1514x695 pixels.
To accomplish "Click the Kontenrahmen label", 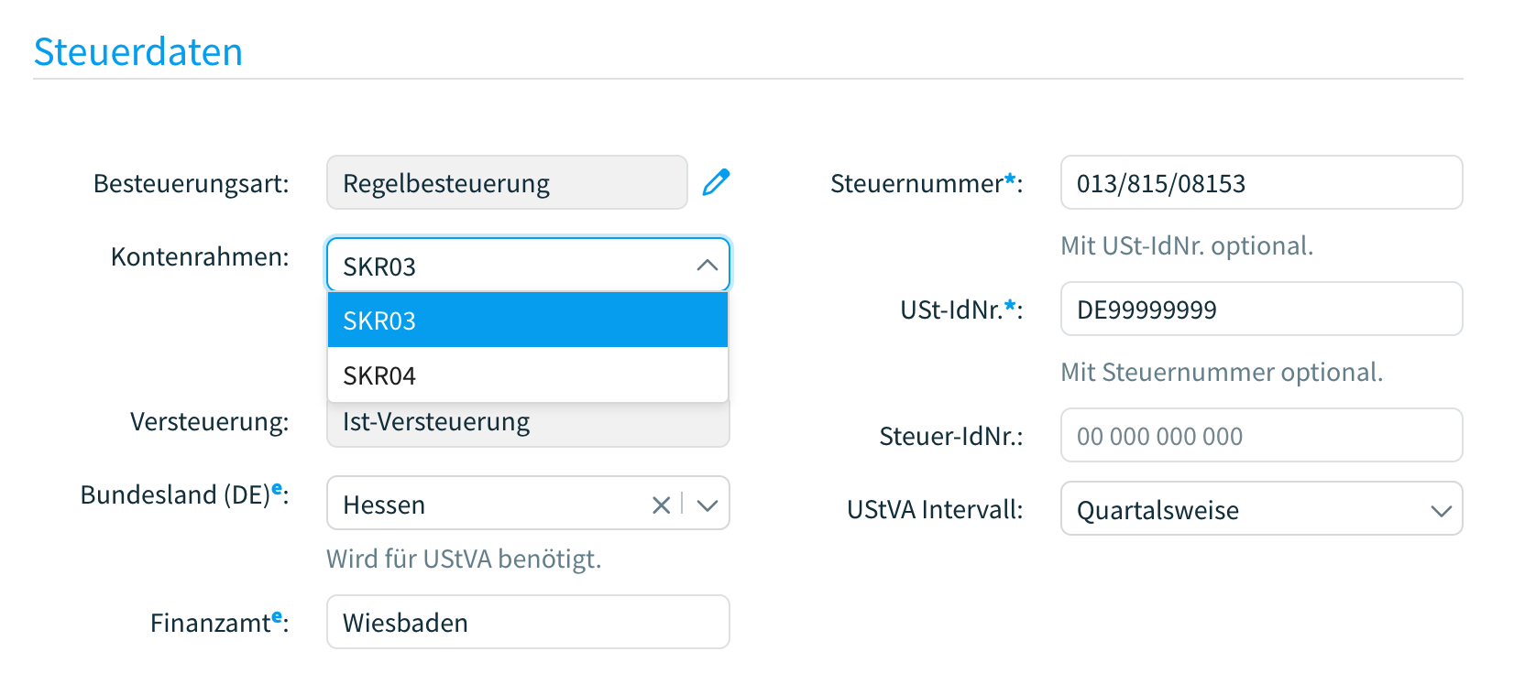I will [200, 256].
